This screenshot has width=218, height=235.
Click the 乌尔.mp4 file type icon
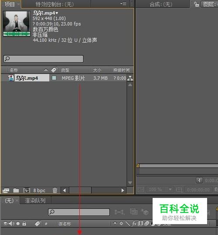click(11, 78)
